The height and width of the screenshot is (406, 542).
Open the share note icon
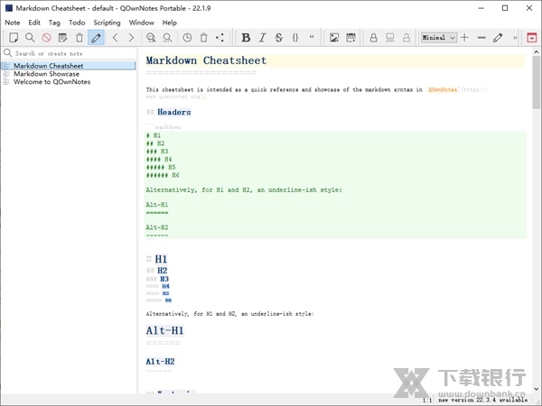tap(220, 38)
